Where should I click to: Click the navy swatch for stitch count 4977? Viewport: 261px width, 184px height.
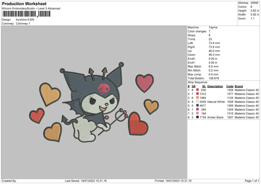pos(197,105)
